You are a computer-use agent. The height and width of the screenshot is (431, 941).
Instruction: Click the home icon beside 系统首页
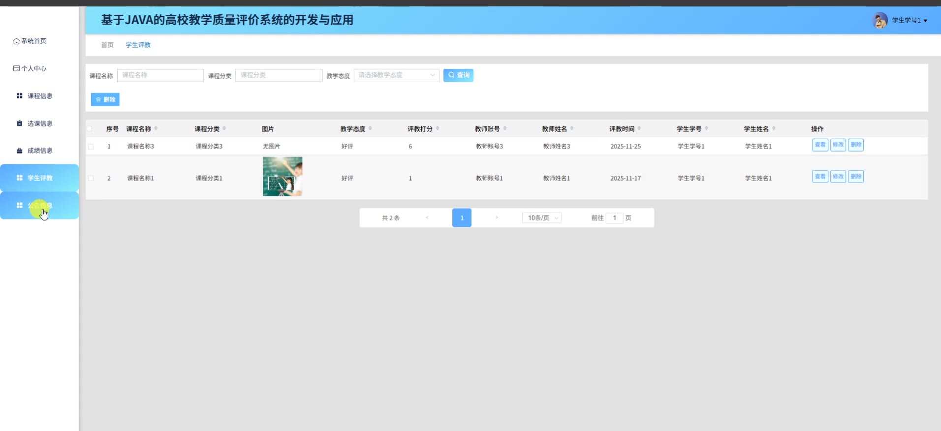[16, 41]
